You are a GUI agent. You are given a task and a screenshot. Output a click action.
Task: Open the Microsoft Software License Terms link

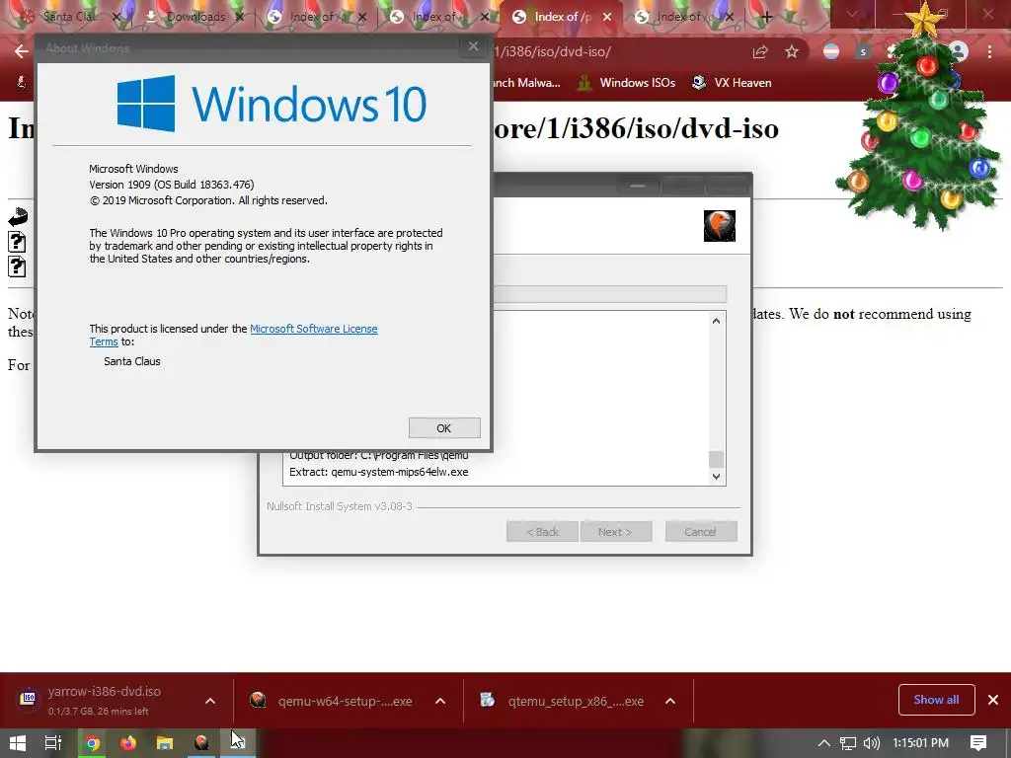coord(313,329)
